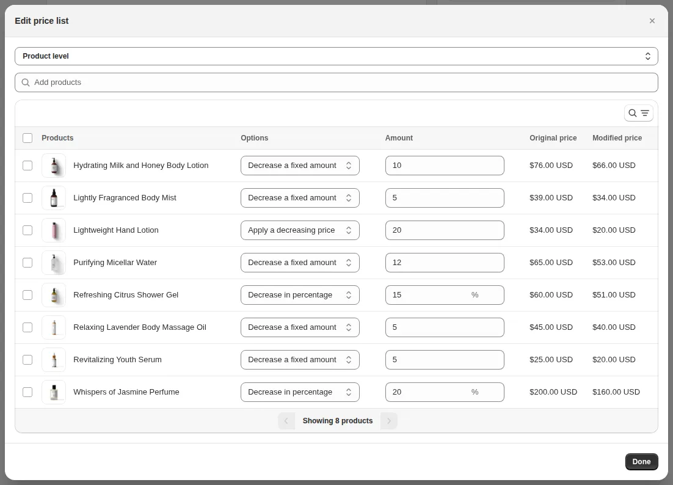Click the Options column header
Viewport: 673px width, 485px height.
pos(255,138)
